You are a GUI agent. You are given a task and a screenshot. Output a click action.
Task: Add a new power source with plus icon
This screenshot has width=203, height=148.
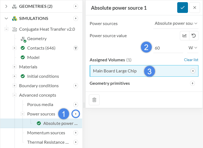pos(76,114)
